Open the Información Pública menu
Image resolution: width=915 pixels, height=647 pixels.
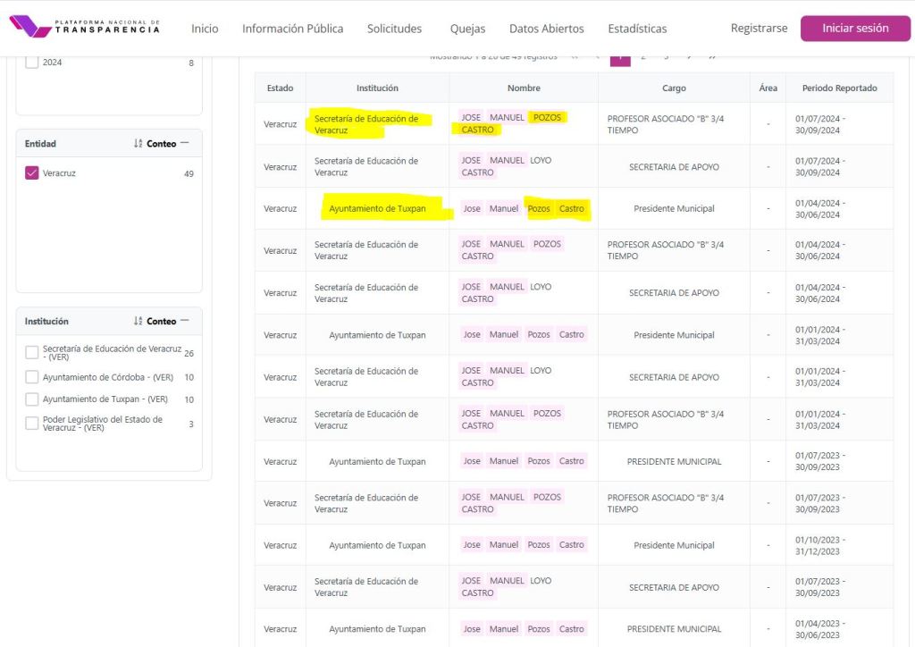pos(292,29)
